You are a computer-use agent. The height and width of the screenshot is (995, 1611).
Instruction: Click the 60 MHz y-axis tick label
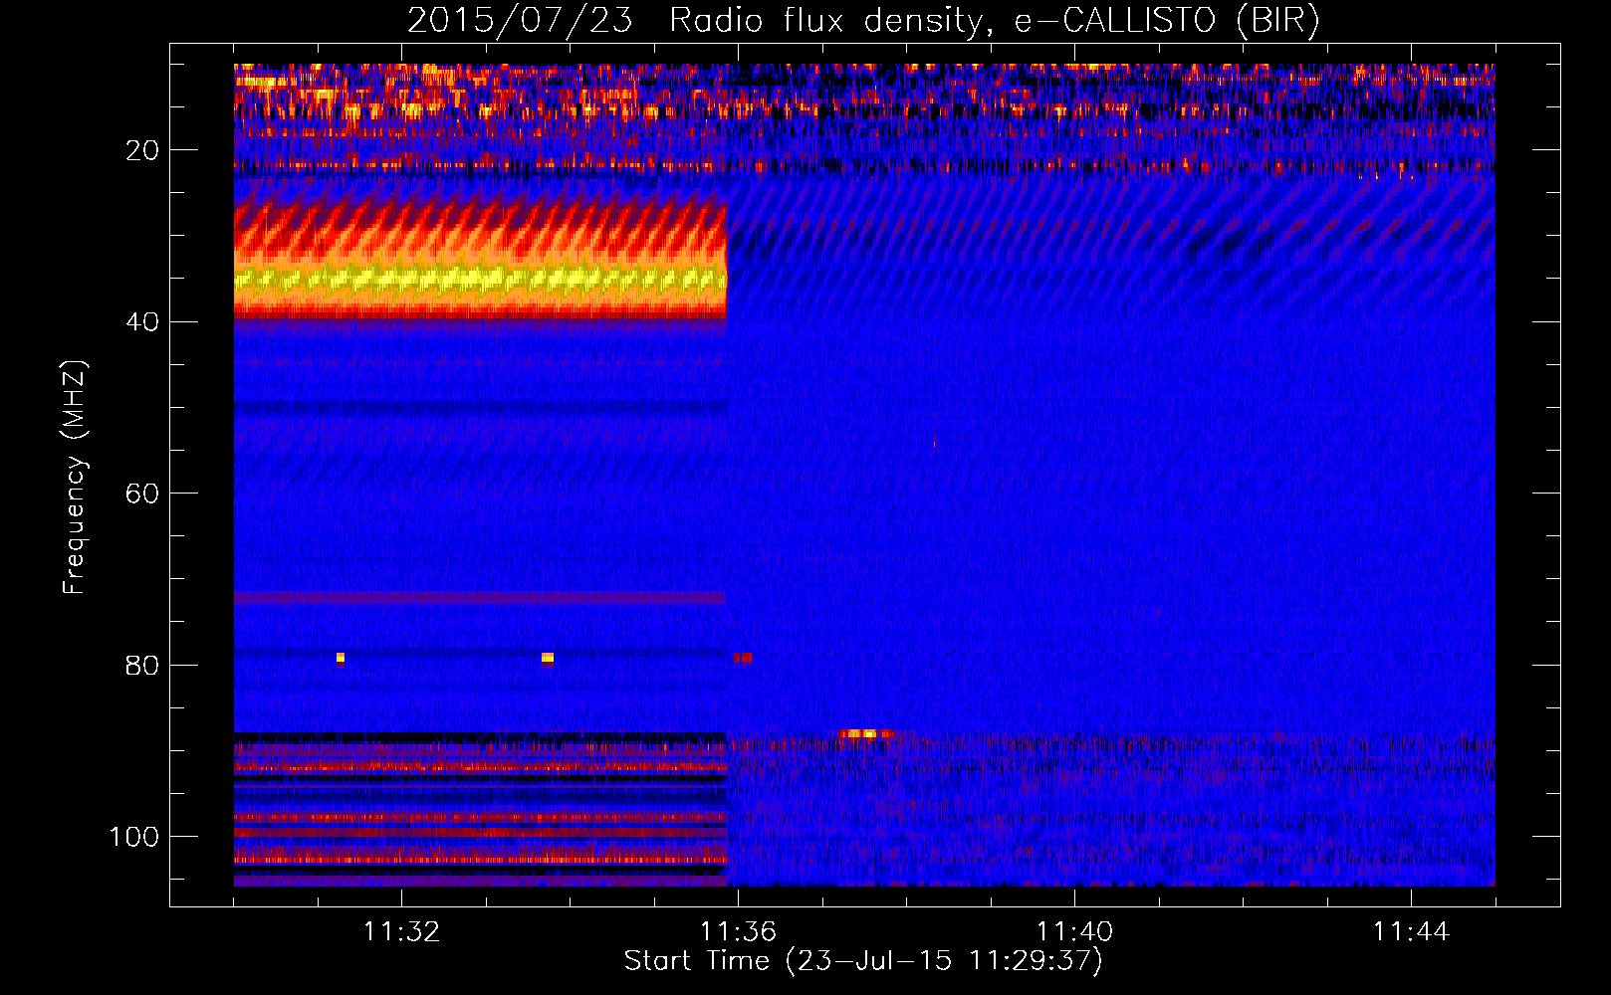pos(143,494)
